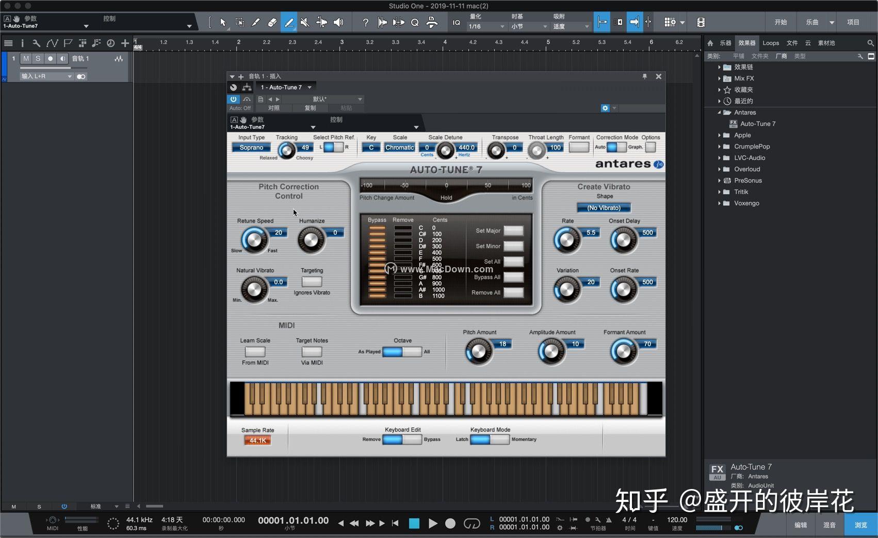
Task: Click the 开始 start page button
Action: 781,22
